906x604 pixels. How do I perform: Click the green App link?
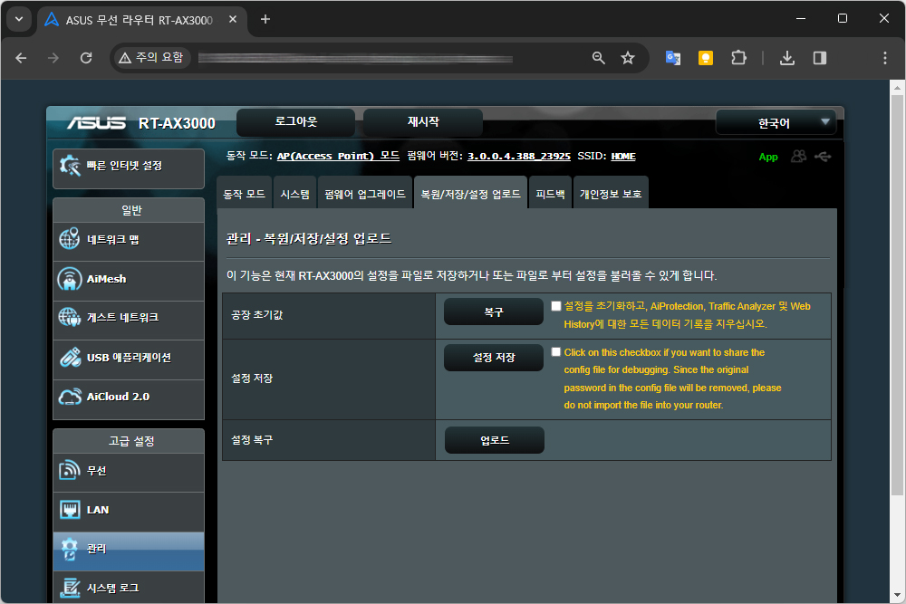pos(768,157)
